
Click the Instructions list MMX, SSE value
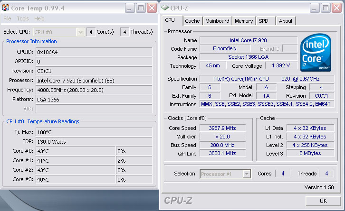tap(267, 104)
